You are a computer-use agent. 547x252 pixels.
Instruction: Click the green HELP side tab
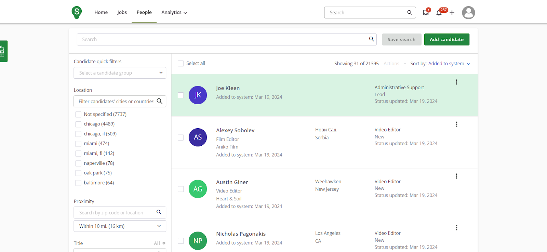point(3,51)
